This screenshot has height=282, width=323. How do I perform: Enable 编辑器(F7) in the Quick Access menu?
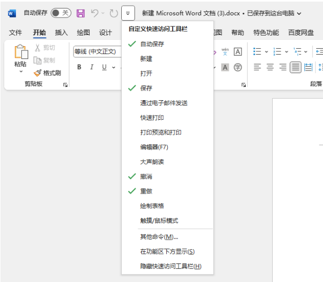167,147
